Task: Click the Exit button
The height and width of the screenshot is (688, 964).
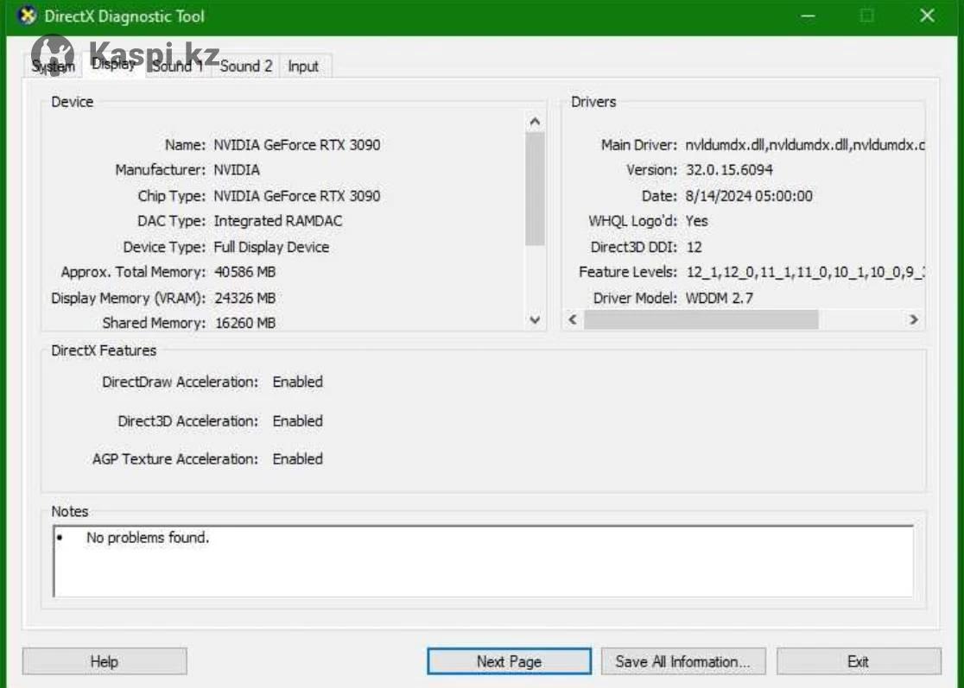Action: pos(859,661)
